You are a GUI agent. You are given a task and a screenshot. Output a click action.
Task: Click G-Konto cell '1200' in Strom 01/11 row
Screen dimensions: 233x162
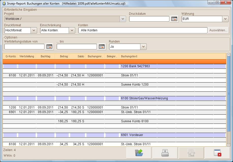12,107
